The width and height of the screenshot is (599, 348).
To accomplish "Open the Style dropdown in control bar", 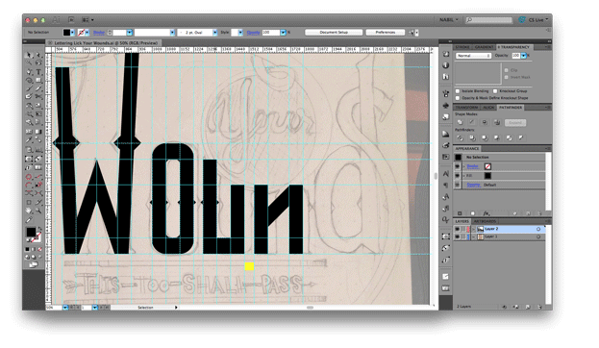I will point(240,33).
